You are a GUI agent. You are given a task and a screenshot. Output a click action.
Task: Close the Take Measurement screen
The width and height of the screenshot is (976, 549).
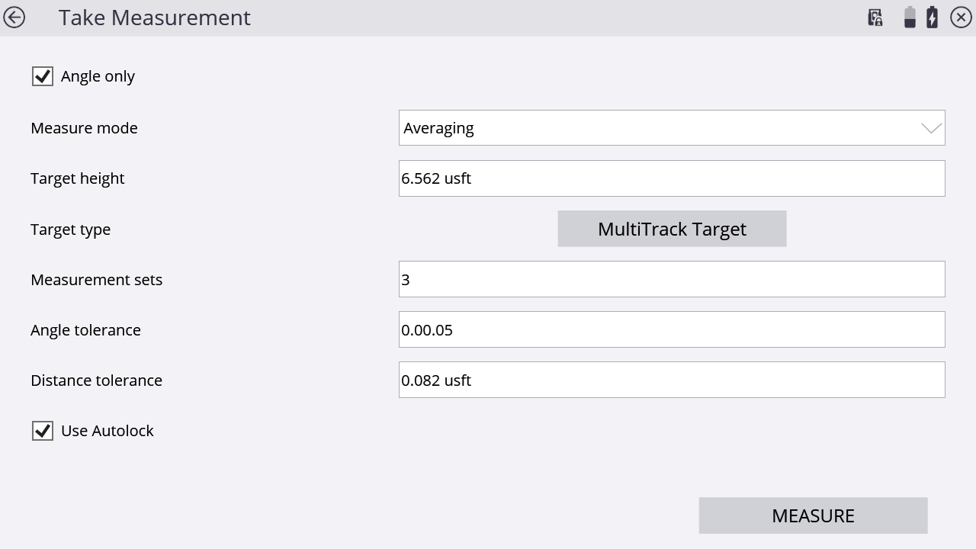tap(961, 18)
